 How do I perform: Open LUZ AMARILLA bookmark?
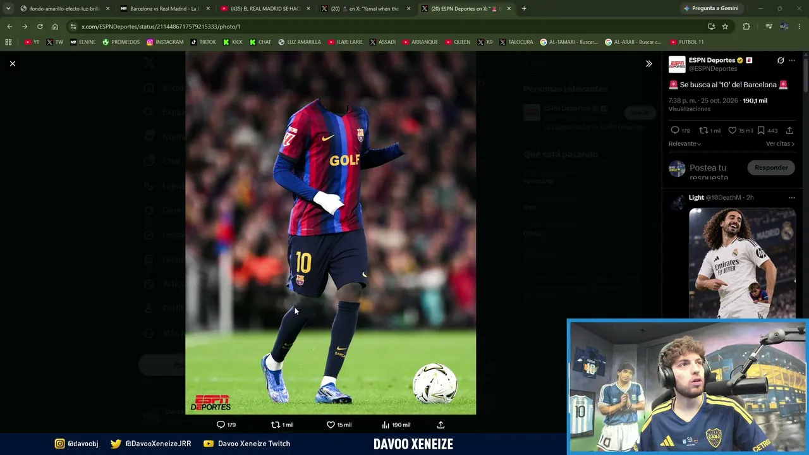point(300,42)
